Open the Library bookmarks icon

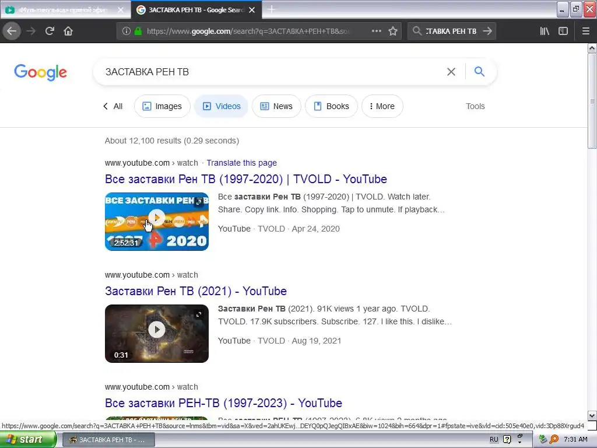(545, 31)
